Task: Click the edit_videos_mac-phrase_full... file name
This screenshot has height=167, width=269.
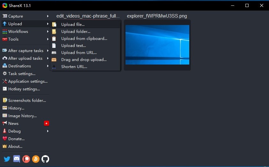Action: (x=88, y=16)
